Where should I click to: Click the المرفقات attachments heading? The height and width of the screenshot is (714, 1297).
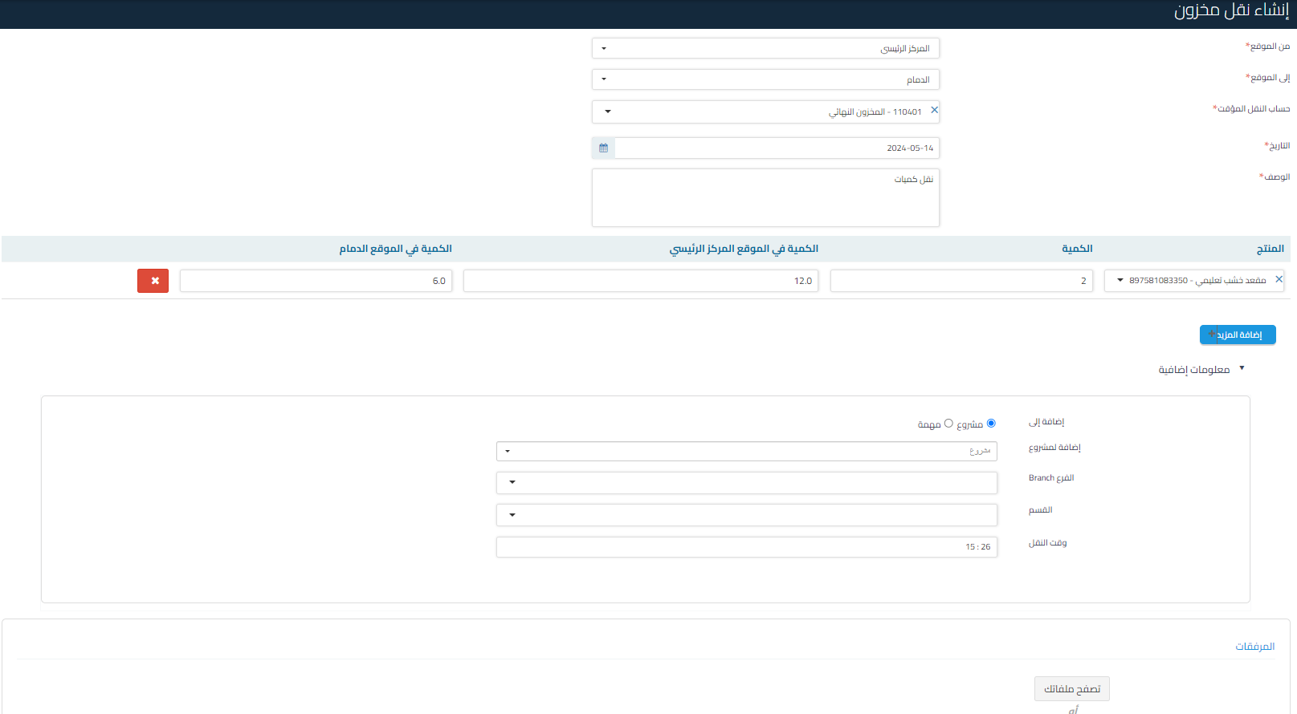click(x=1254, y=646)
